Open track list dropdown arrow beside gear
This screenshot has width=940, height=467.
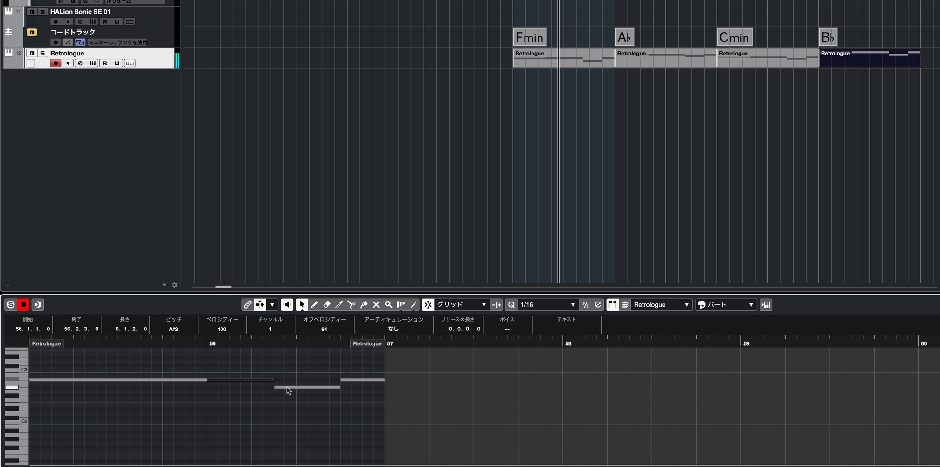click(164, 285)
